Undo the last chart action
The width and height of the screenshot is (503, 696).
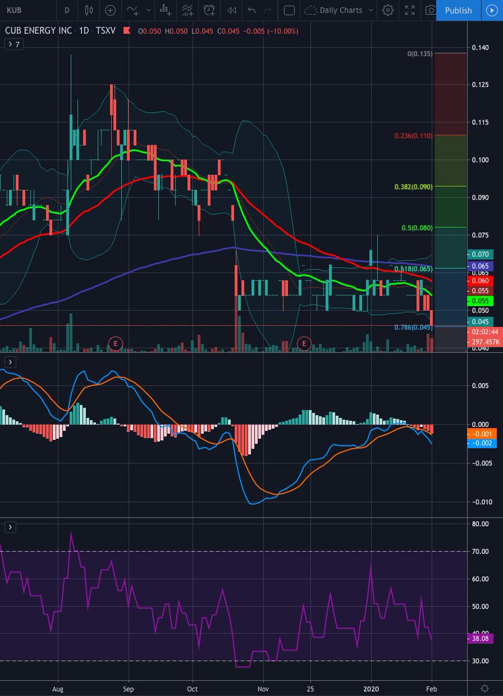pos(251,10)
